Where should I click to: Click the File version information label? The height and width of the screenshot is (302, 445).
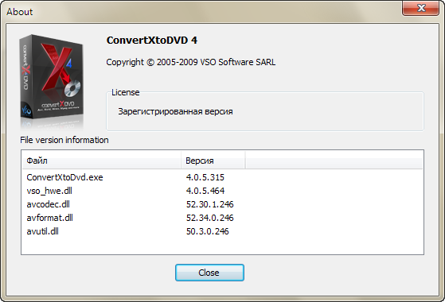pos(64,140)
